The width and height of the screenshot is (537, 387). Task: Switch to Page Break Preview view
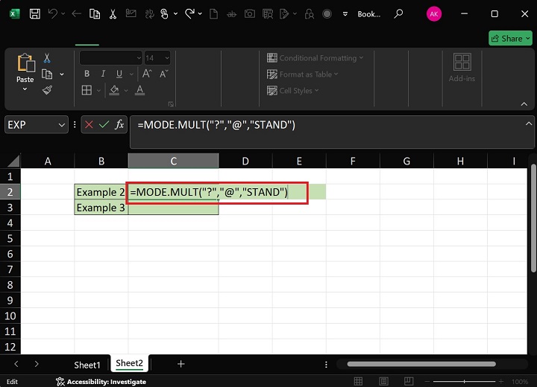coord(409,381)
